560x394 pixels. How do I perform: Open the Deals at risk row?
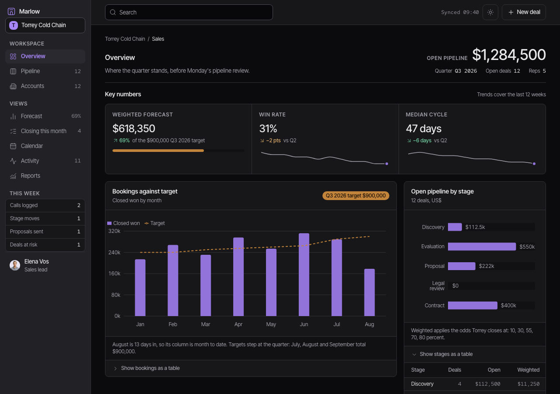(x=45, y=245)
